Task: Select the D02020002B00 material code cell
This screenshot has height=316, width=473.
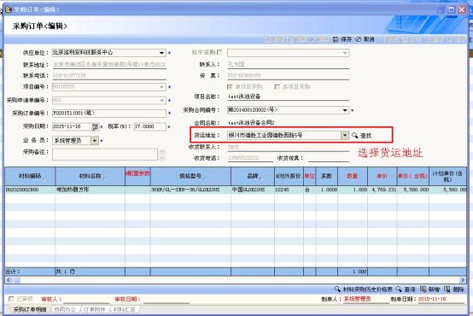Action: [x=30, y=190]
